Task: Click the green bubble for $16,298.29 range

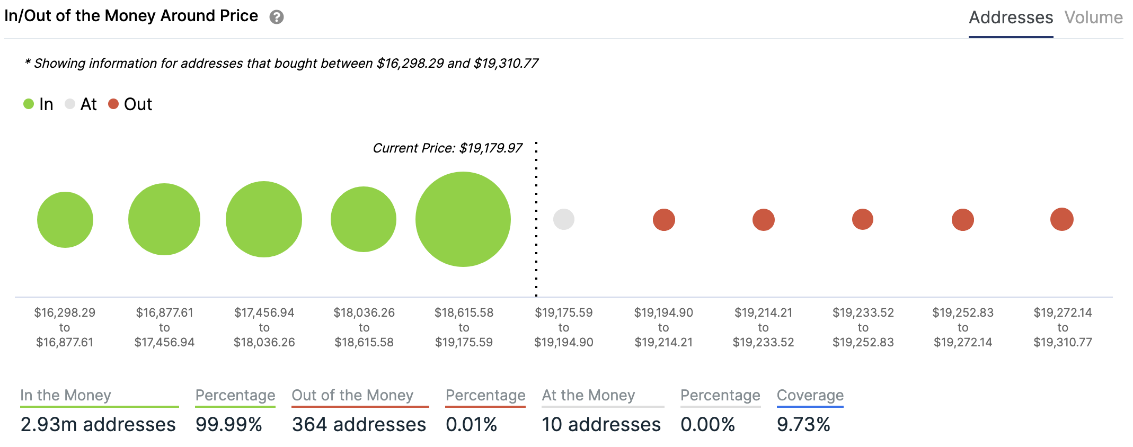Action: coord(65,220)
